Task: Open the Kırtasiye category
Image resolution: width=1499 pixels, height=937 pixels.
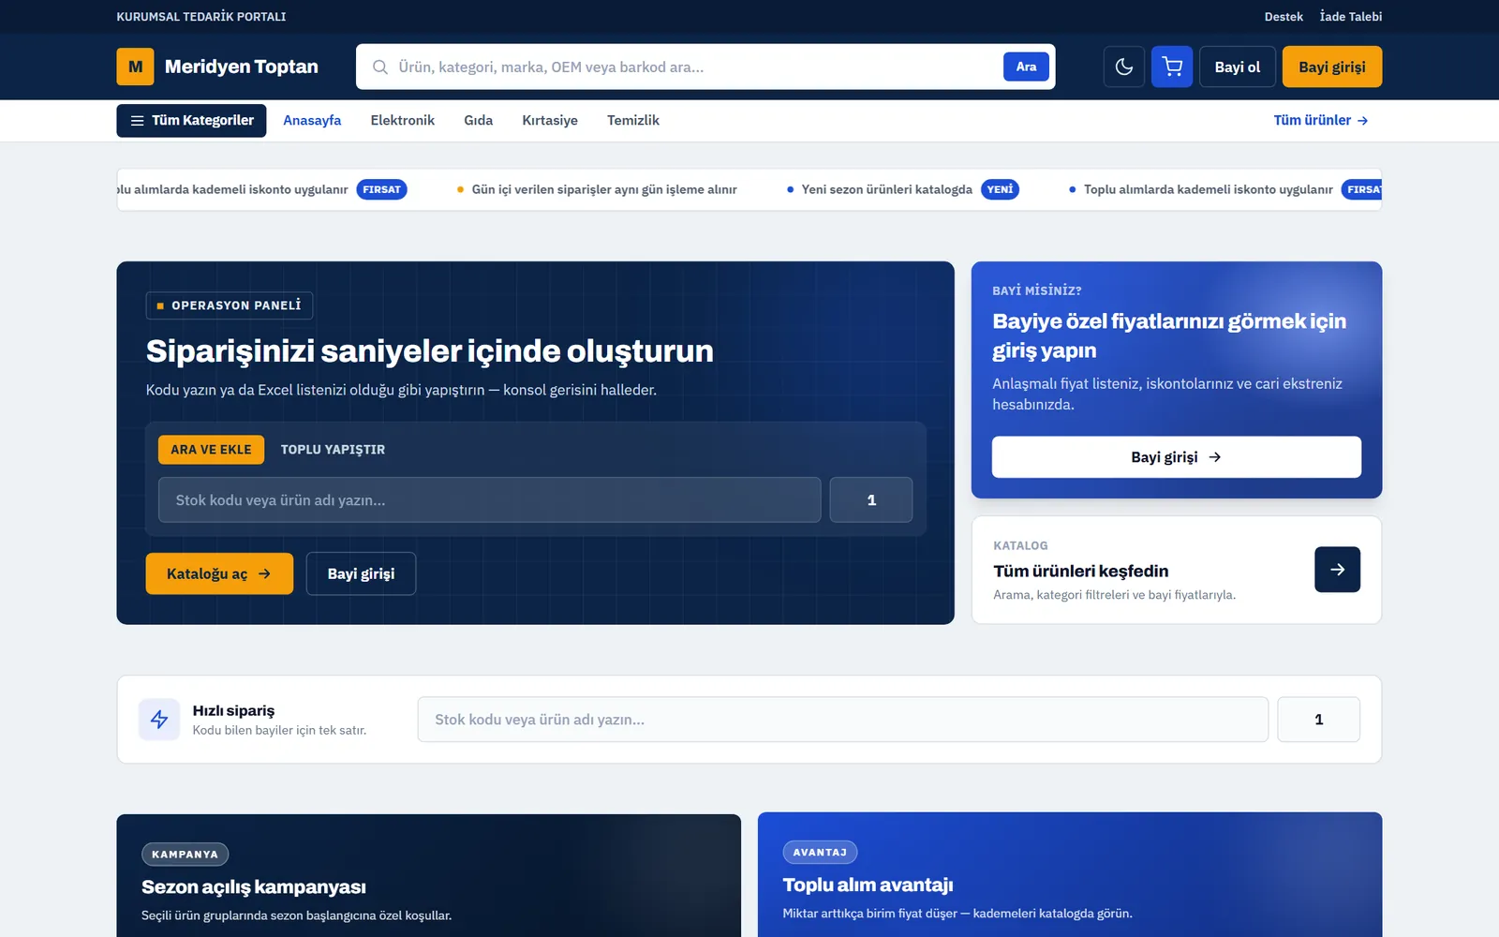Action: click(x=550, y=121)
